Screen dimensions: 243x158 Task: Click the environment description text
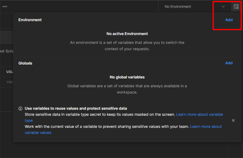[127, 46]
